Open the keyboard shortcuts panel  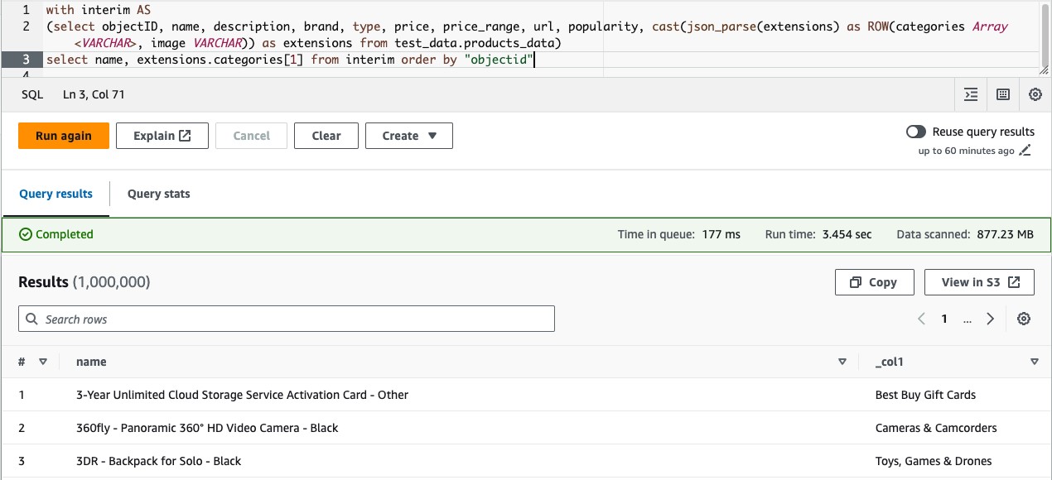(1003, 94)
